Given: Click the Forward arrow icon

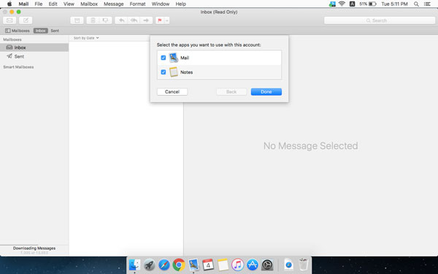Looking at the screenshot, I should [146, 20].
